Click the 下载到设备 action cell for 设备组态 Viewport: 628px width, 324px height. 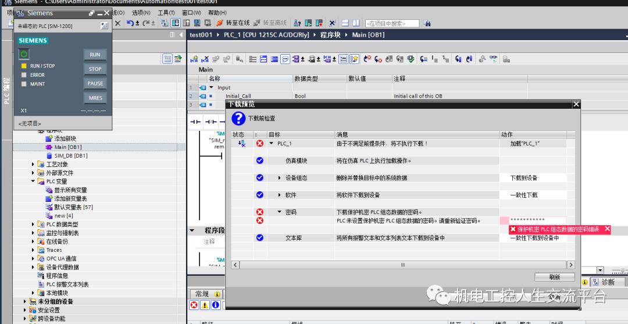[533, 178]
